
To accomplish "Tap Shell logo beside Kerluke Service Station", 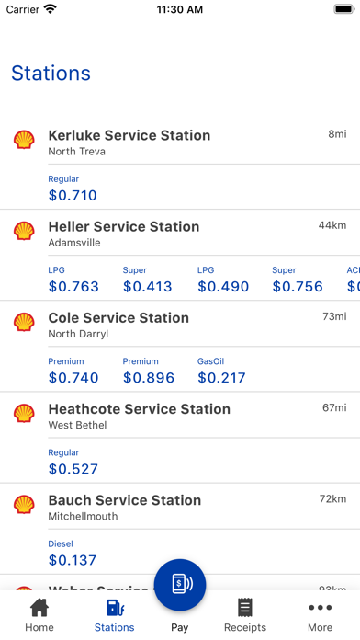I will click(24, 140).
